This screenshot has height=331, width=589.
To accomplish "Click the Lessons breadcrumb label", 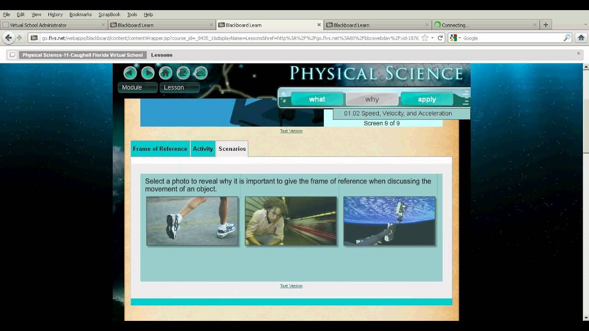I will [x=162, y=55].
